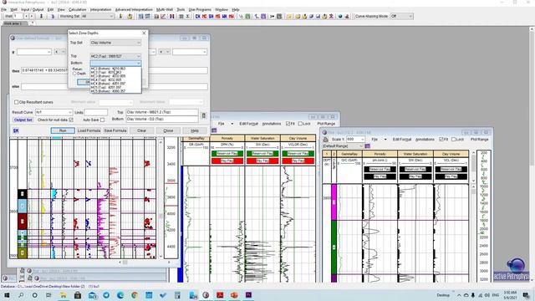The width and height of the screenshot is (535, 301).
Task: Click the blue MH toolbar icon
Action: (225, 16)
